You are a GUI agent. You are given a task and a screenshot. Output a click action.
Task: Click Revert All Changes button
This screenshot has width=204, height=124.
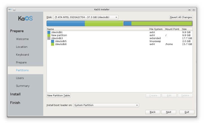181,17
